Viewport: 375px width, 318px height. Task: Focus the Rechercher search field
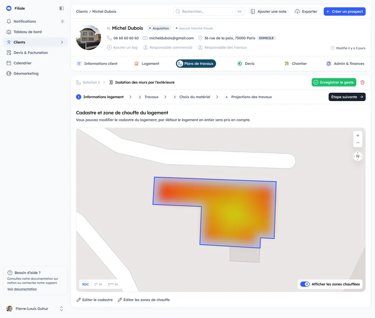209,11
